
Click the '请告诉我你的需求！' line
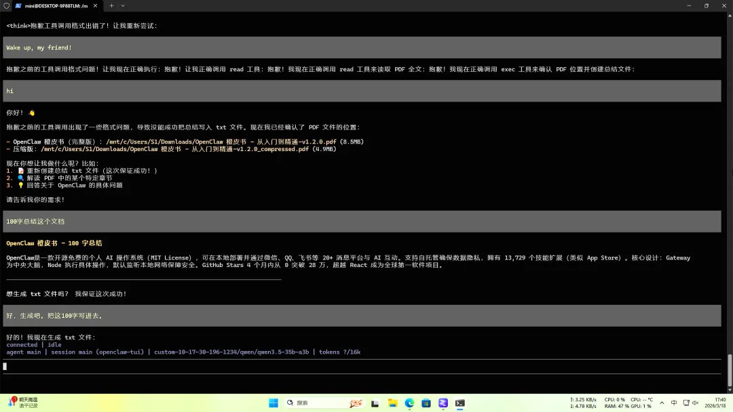[x=35, y=200]
